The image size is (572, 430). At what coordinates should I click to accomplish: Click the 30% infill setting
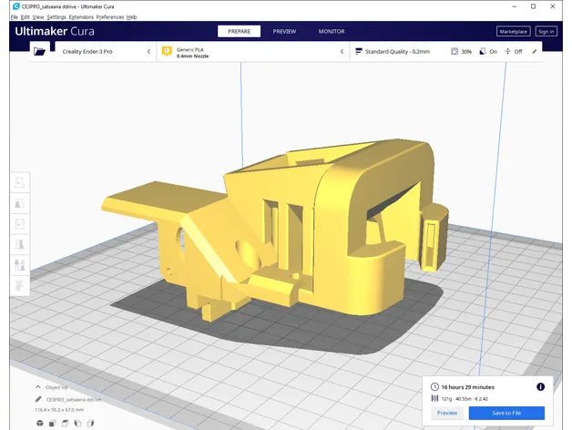pos(461,52)
